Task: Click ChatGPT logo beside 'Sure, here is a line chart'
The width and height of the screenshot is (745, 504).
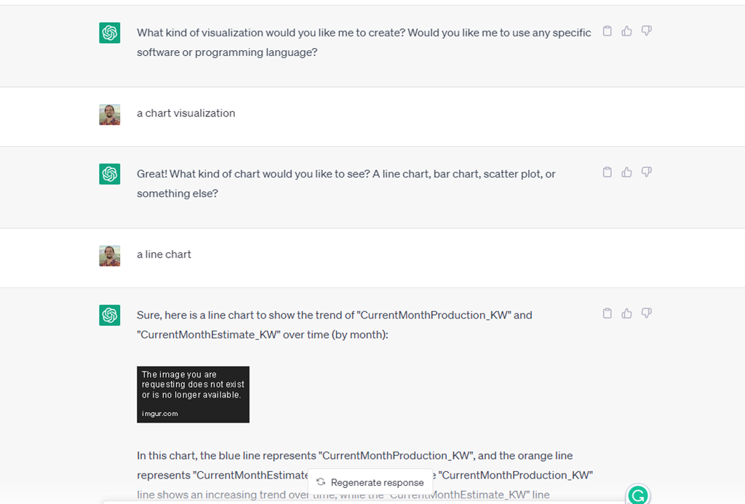Action: click(110, 315)
